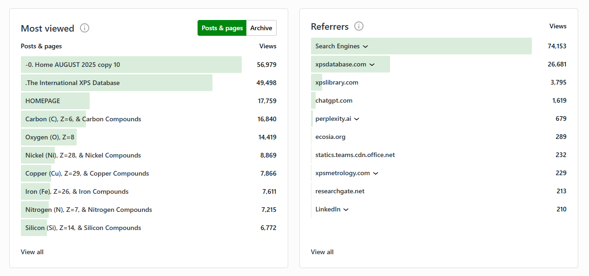Switch to Posts & pages view
Image resolution: width=589 pixels, height=276 pixels.
coord(222,28)
